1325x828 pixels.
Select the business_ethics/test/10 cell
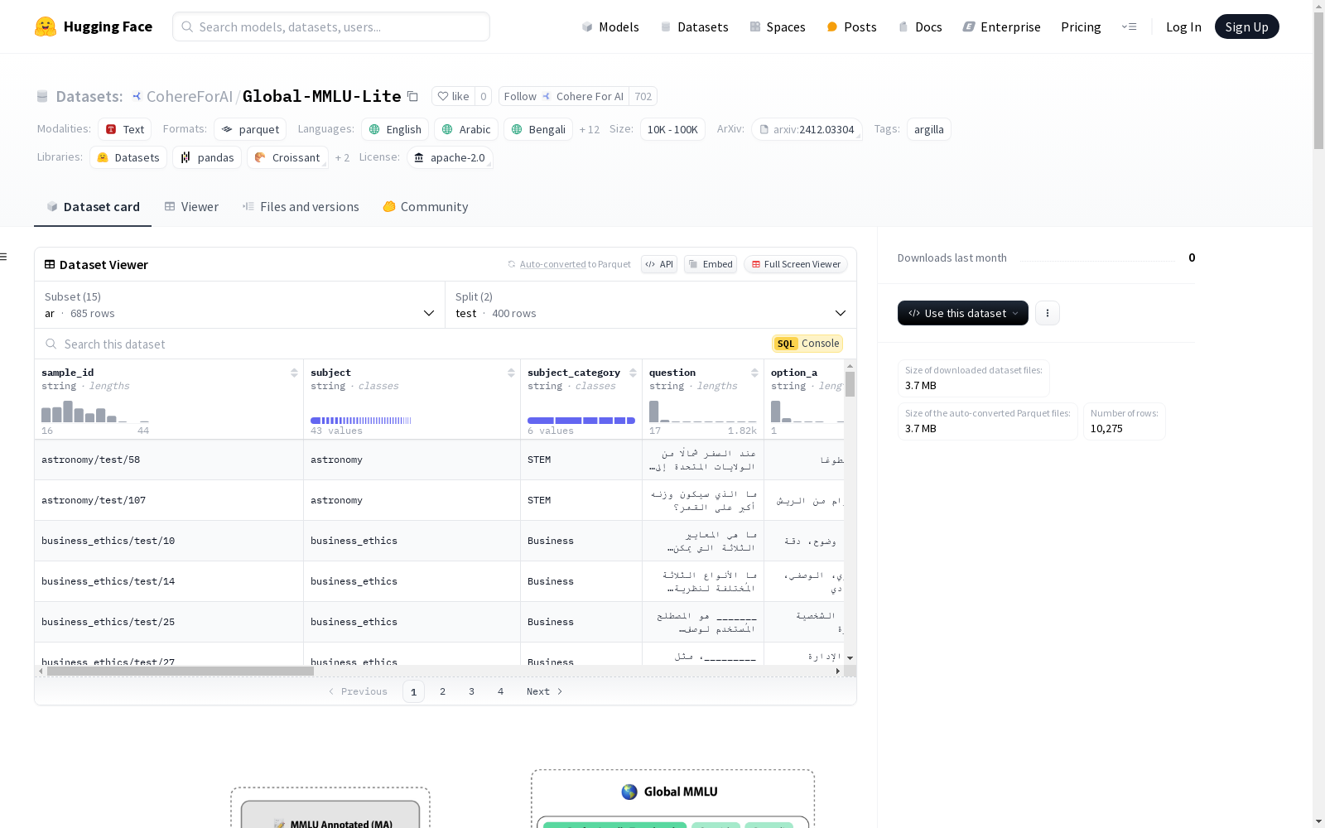(x=169, y=541)
